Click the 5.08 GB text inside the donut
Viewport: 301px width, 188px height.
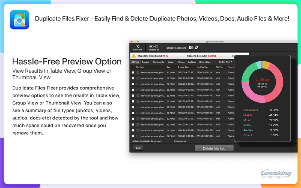pos(262,79)
